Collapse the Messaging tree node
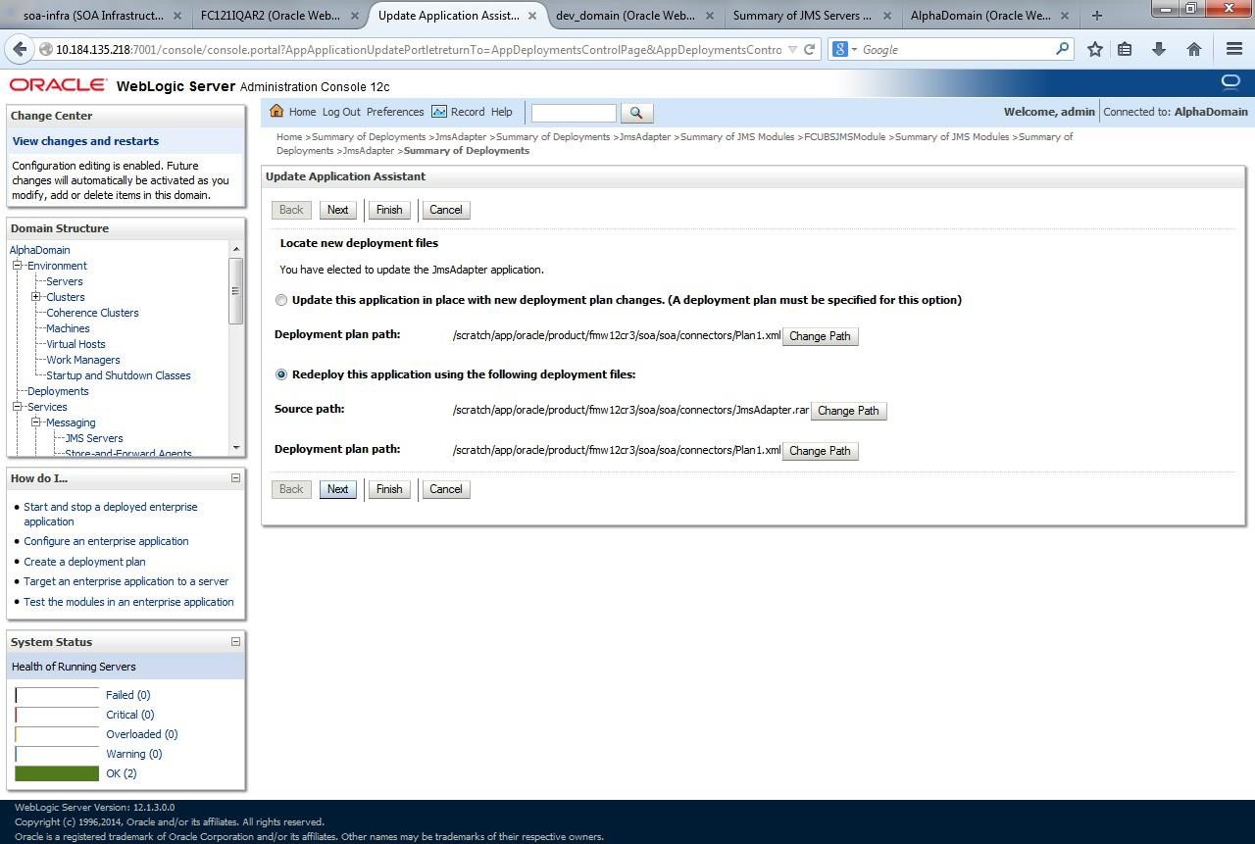 pyautogui.click(x=35, y=422)
